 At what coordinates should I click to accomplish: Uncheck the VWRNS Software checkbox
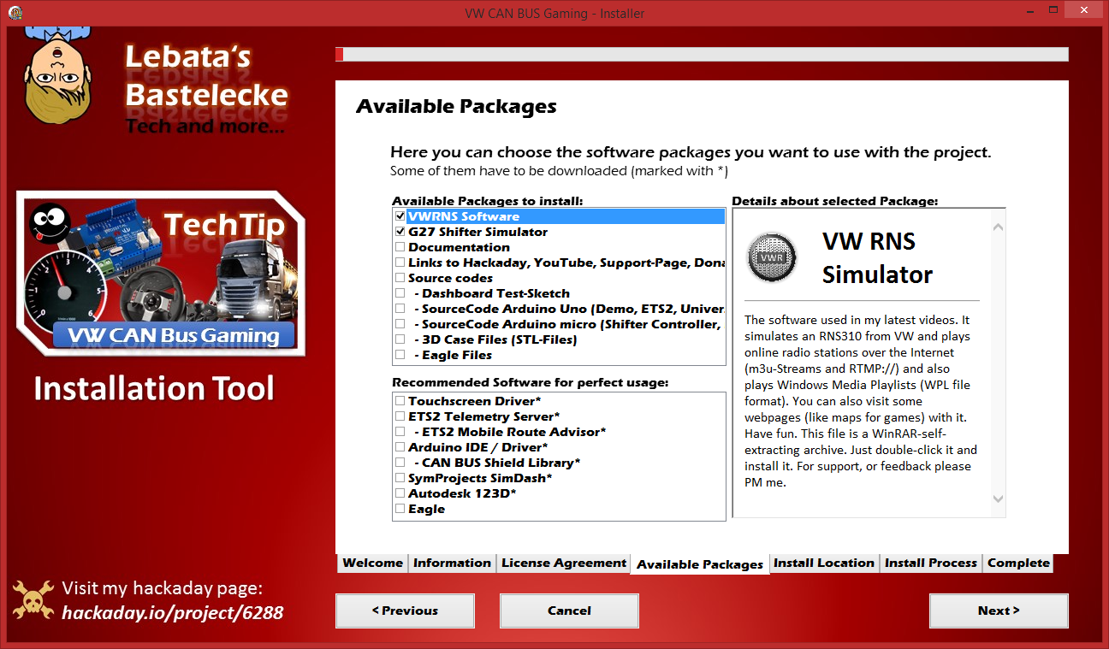pos(400,216)
